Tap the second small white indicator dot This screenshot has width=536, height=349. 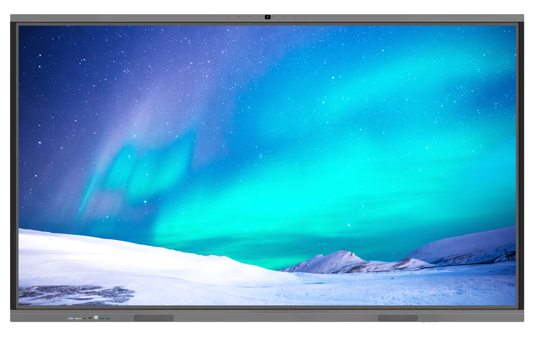click(80, 318)
